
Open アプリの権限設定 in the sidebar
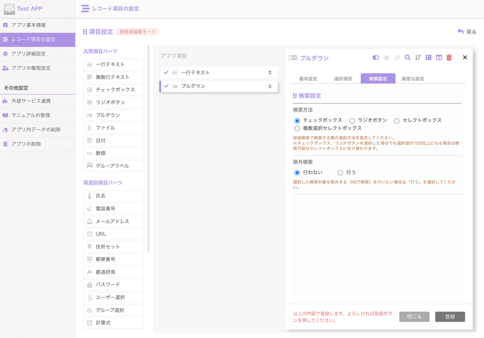38,68
